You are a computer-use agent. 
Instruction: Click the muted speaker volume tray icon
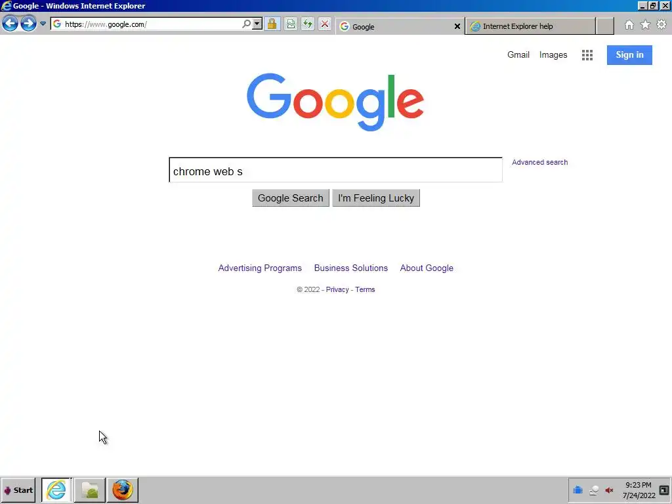click(609, 490)
